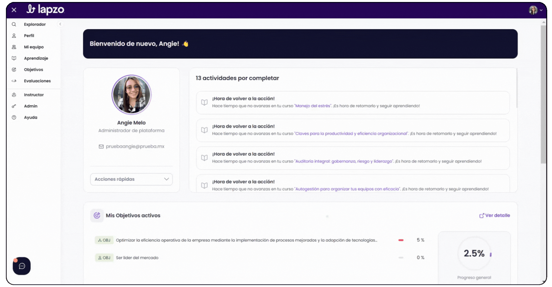Navigate to Aprendizaje

(36, 58)
